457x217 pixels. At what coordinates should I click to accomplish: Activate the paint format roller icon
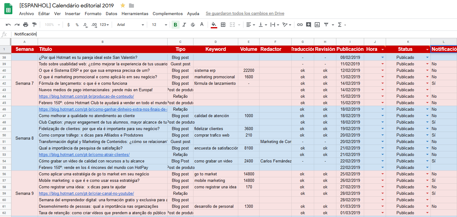34,25
